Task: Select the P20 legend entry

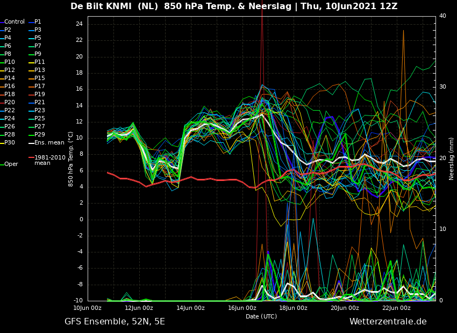Action: [10, 103]
